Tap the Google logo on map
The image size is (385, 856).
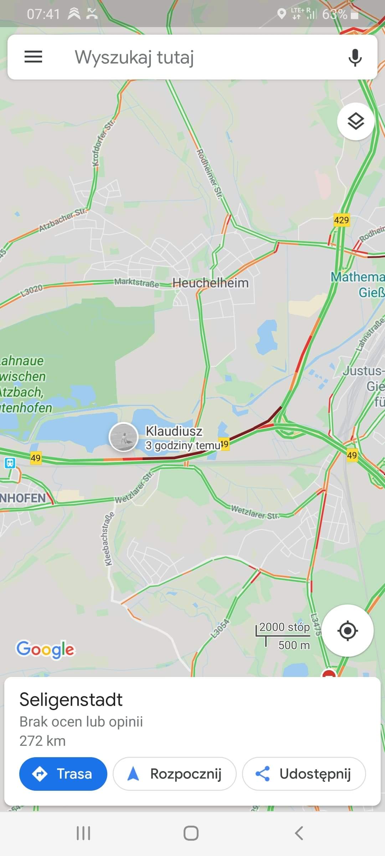[45, 649]
